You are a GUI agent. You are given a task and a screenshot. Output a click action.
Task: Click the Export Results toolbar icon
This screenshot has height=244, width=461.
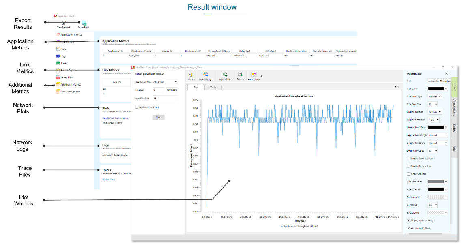click(x=84, y=24)
